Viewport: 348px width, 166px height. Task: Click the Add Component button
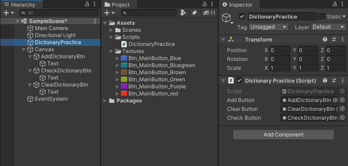click(284, 135)
